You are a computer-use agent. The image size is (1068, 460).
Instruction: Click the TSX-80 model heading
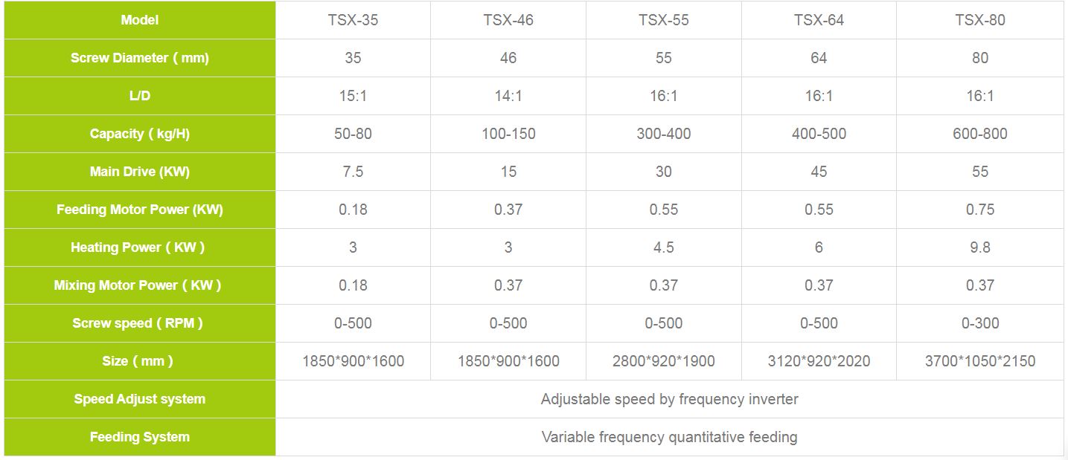pos(980,20)
